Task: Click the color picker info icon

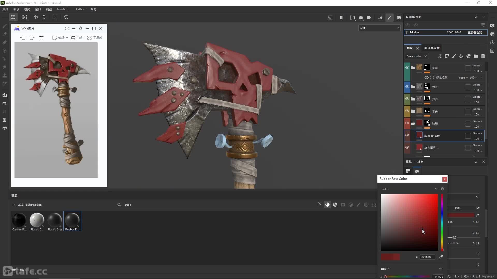Action: click(x=442, y=189)
